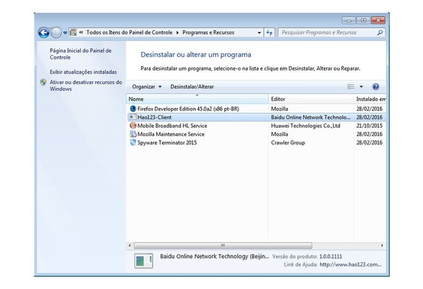Select Hao123-Client in the program list
The width and height of the screenshot is (423, 289).
[256, 117]
